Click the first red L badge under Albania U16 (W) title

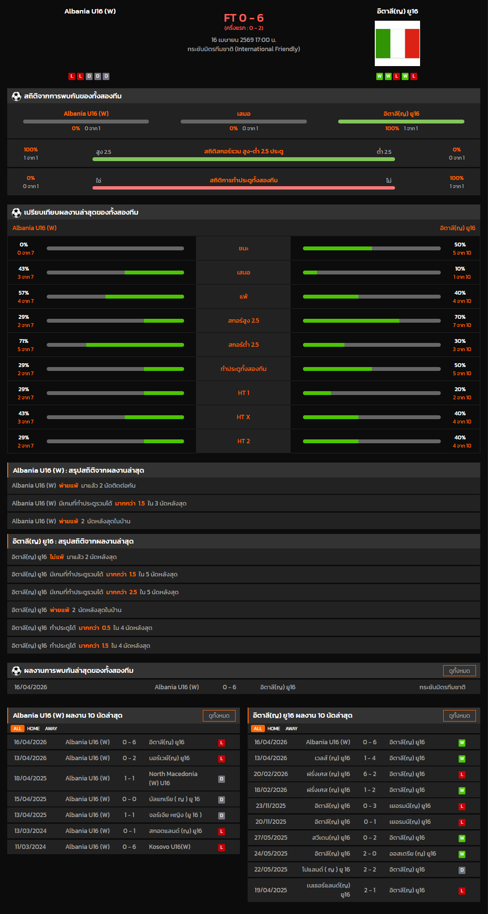pyautogui.click(x=72, y=76)
